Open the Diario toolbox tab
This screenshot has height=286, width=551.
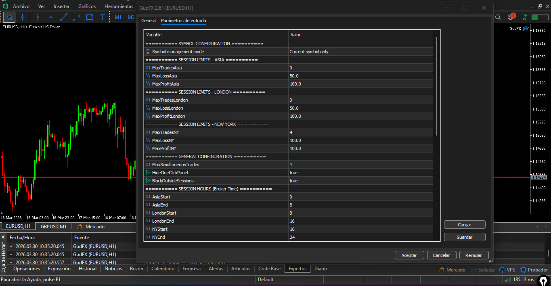pos(321,269)
